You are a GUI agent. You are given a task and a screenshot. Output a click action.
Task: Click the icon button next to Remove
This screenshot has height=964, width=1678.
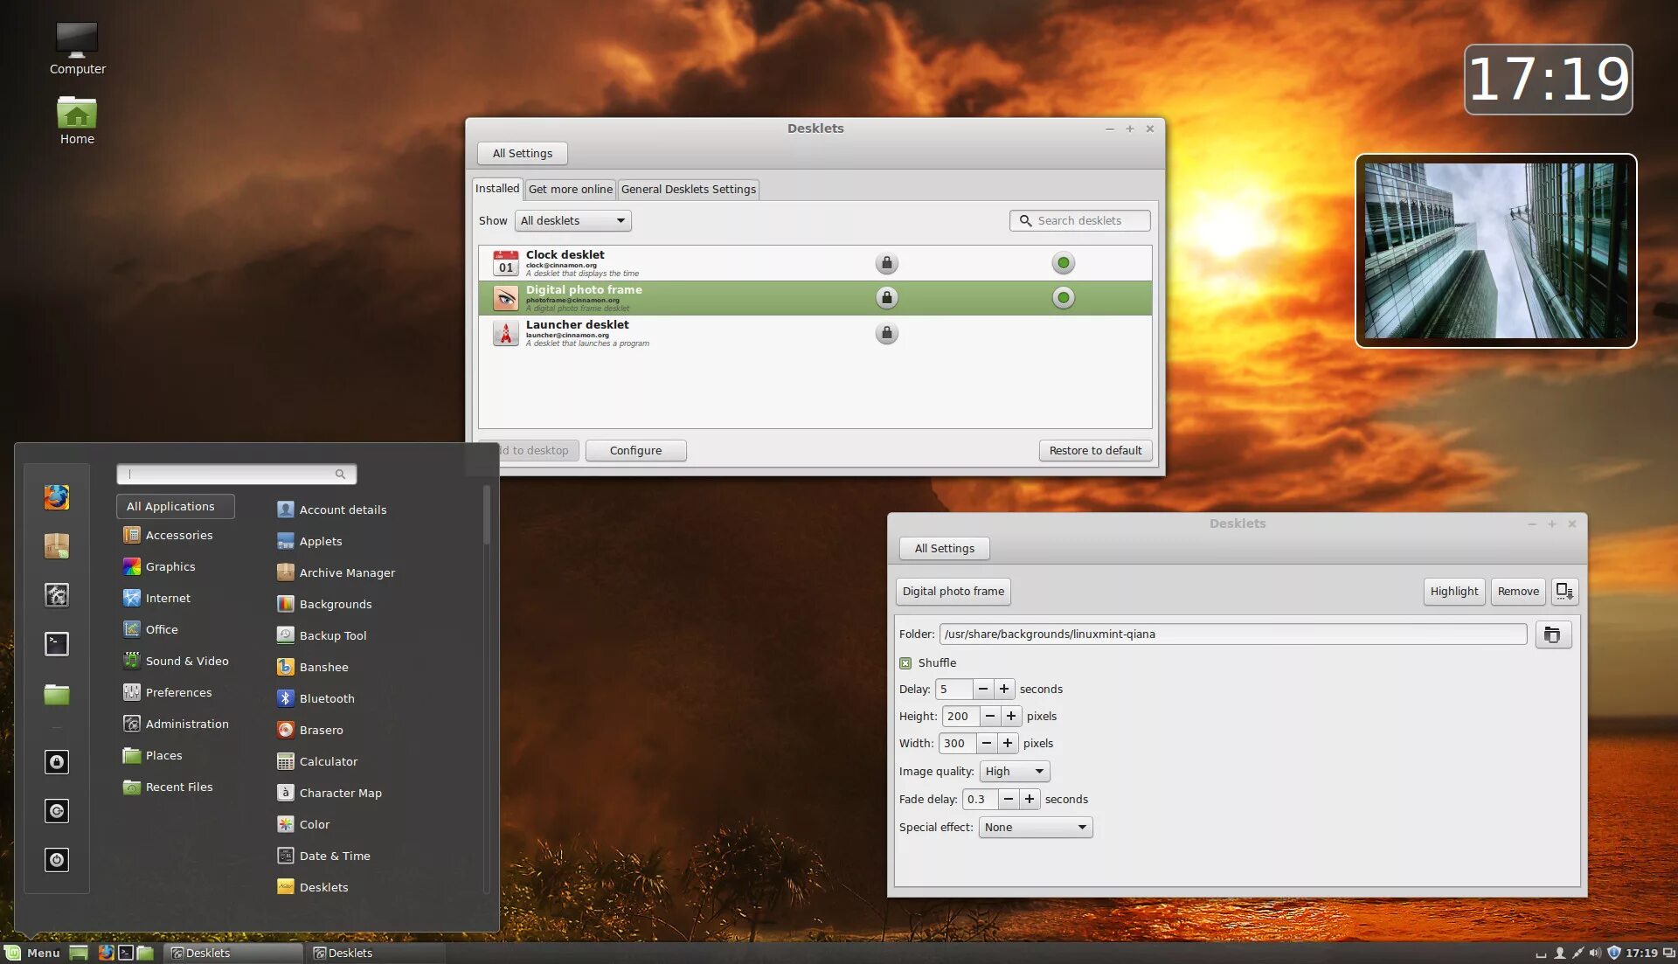[1564, 592]
